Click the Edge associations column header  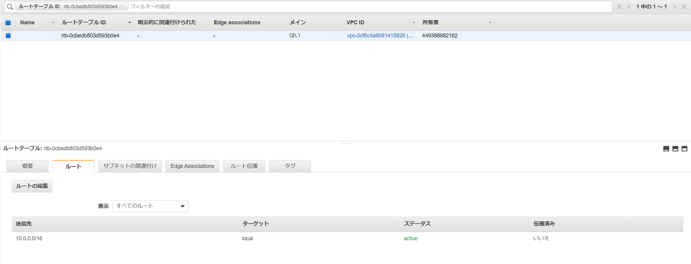click(x=237, y=23)
